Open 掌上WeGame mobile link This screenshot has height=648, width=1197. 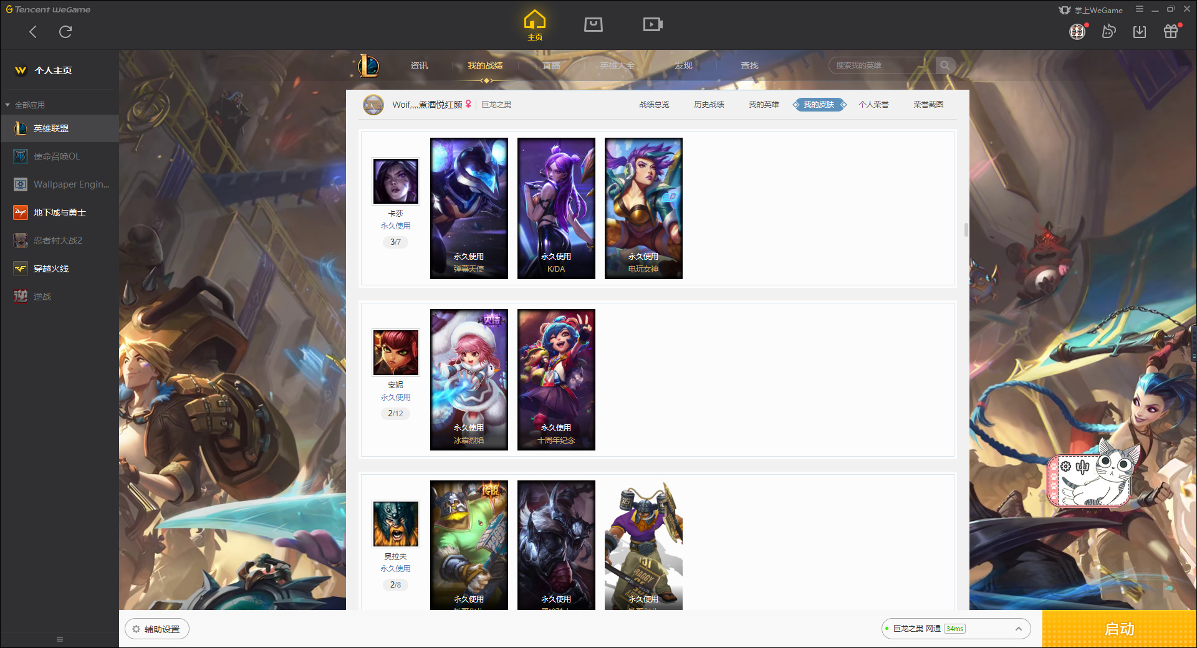point(1091,10)
